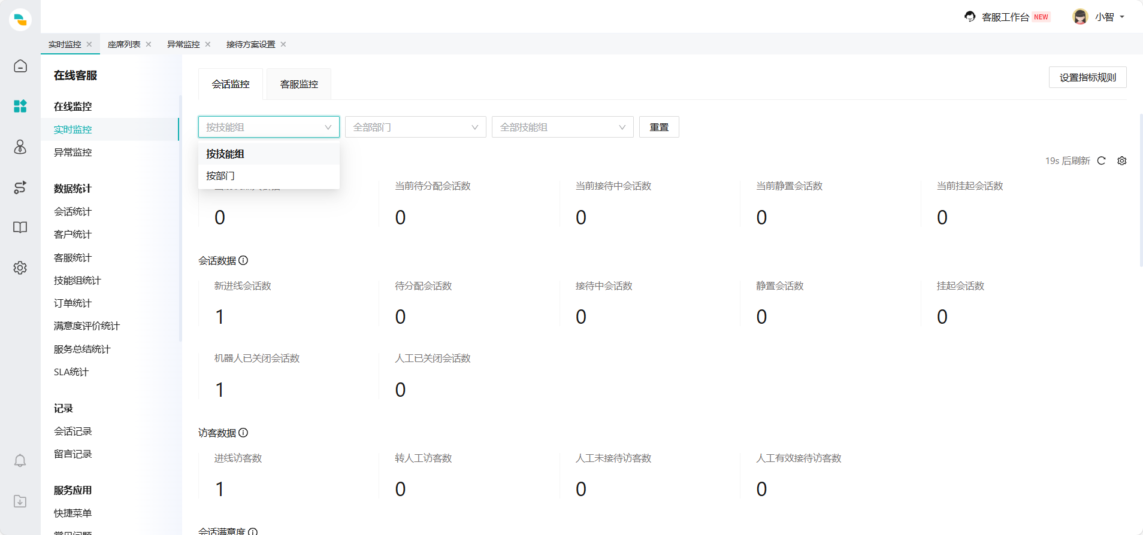The height and width of the screenshot is (535, 1143).
Task: Open the home icon in left rail
Action: (x=20, y=66)
